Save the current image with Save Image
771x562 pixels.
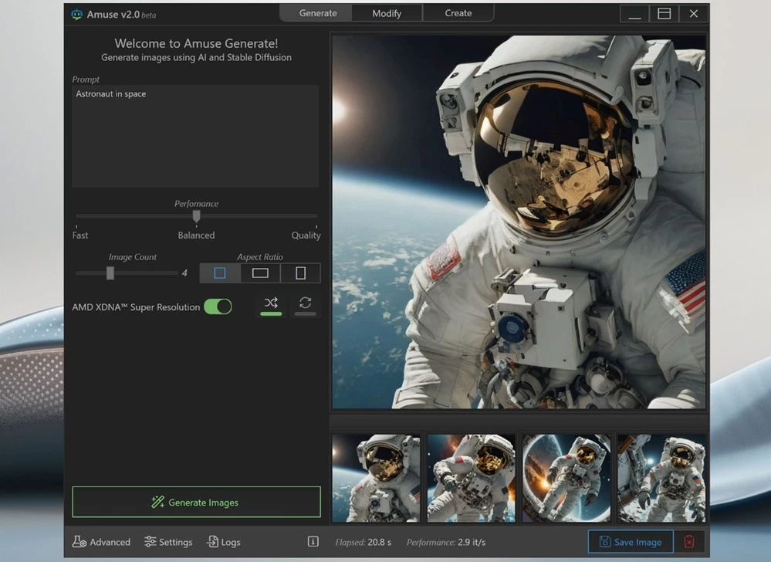630,542
